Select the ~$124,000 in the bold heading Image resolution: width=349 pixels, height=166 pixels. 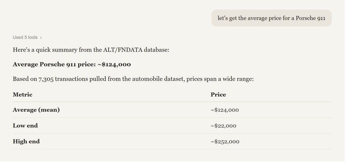114,65
